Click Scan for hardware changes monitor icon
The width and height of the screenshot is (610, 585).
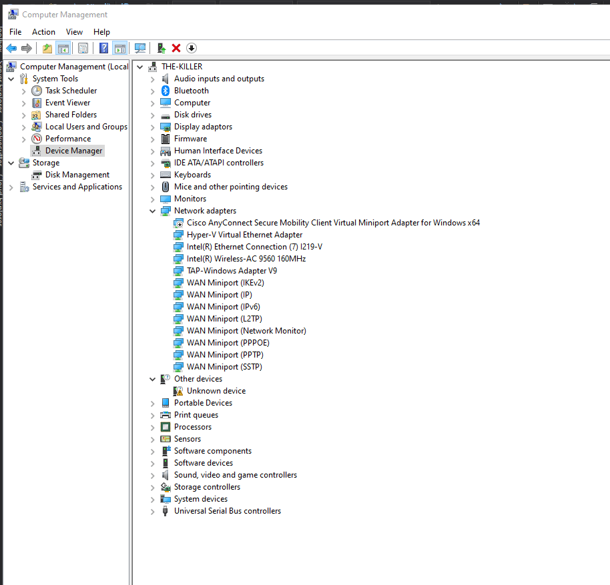point(140,48)
